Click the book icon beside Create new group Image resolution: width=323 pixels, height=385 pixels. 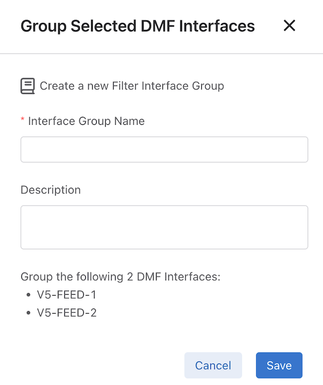pyautogui.click(x=27, y=86)
